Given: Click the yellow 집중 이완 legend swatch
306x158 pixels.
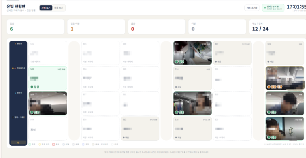Looking at the screenshot, I should point(40,144).
